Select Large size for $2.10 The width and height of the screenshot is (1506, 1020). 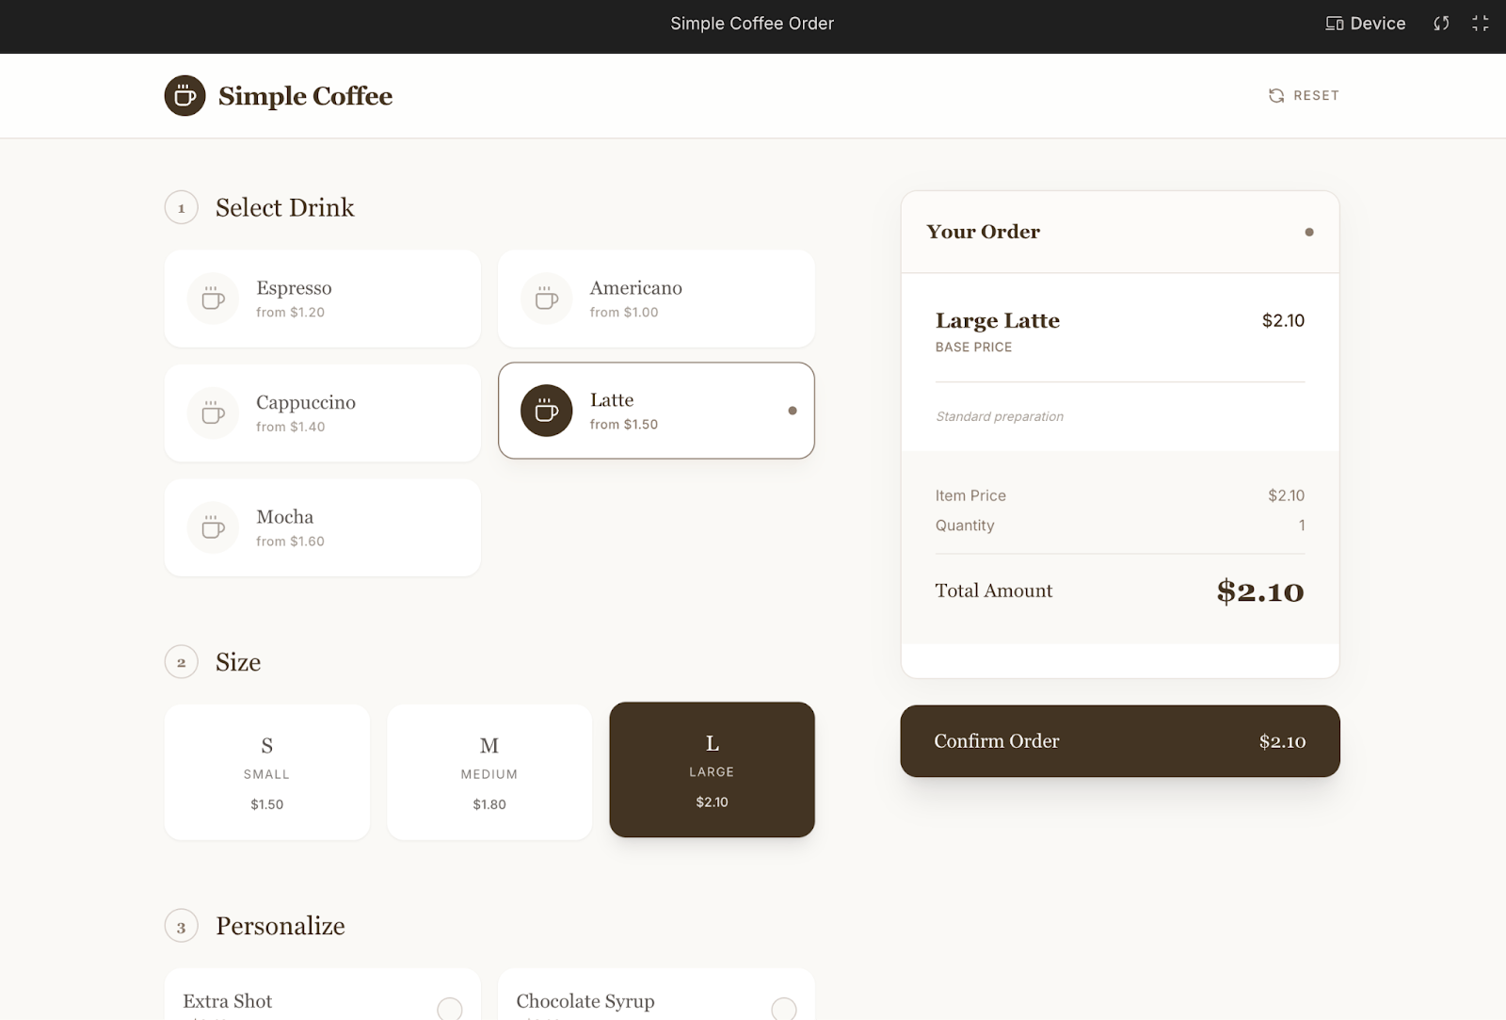coord(712,769)
